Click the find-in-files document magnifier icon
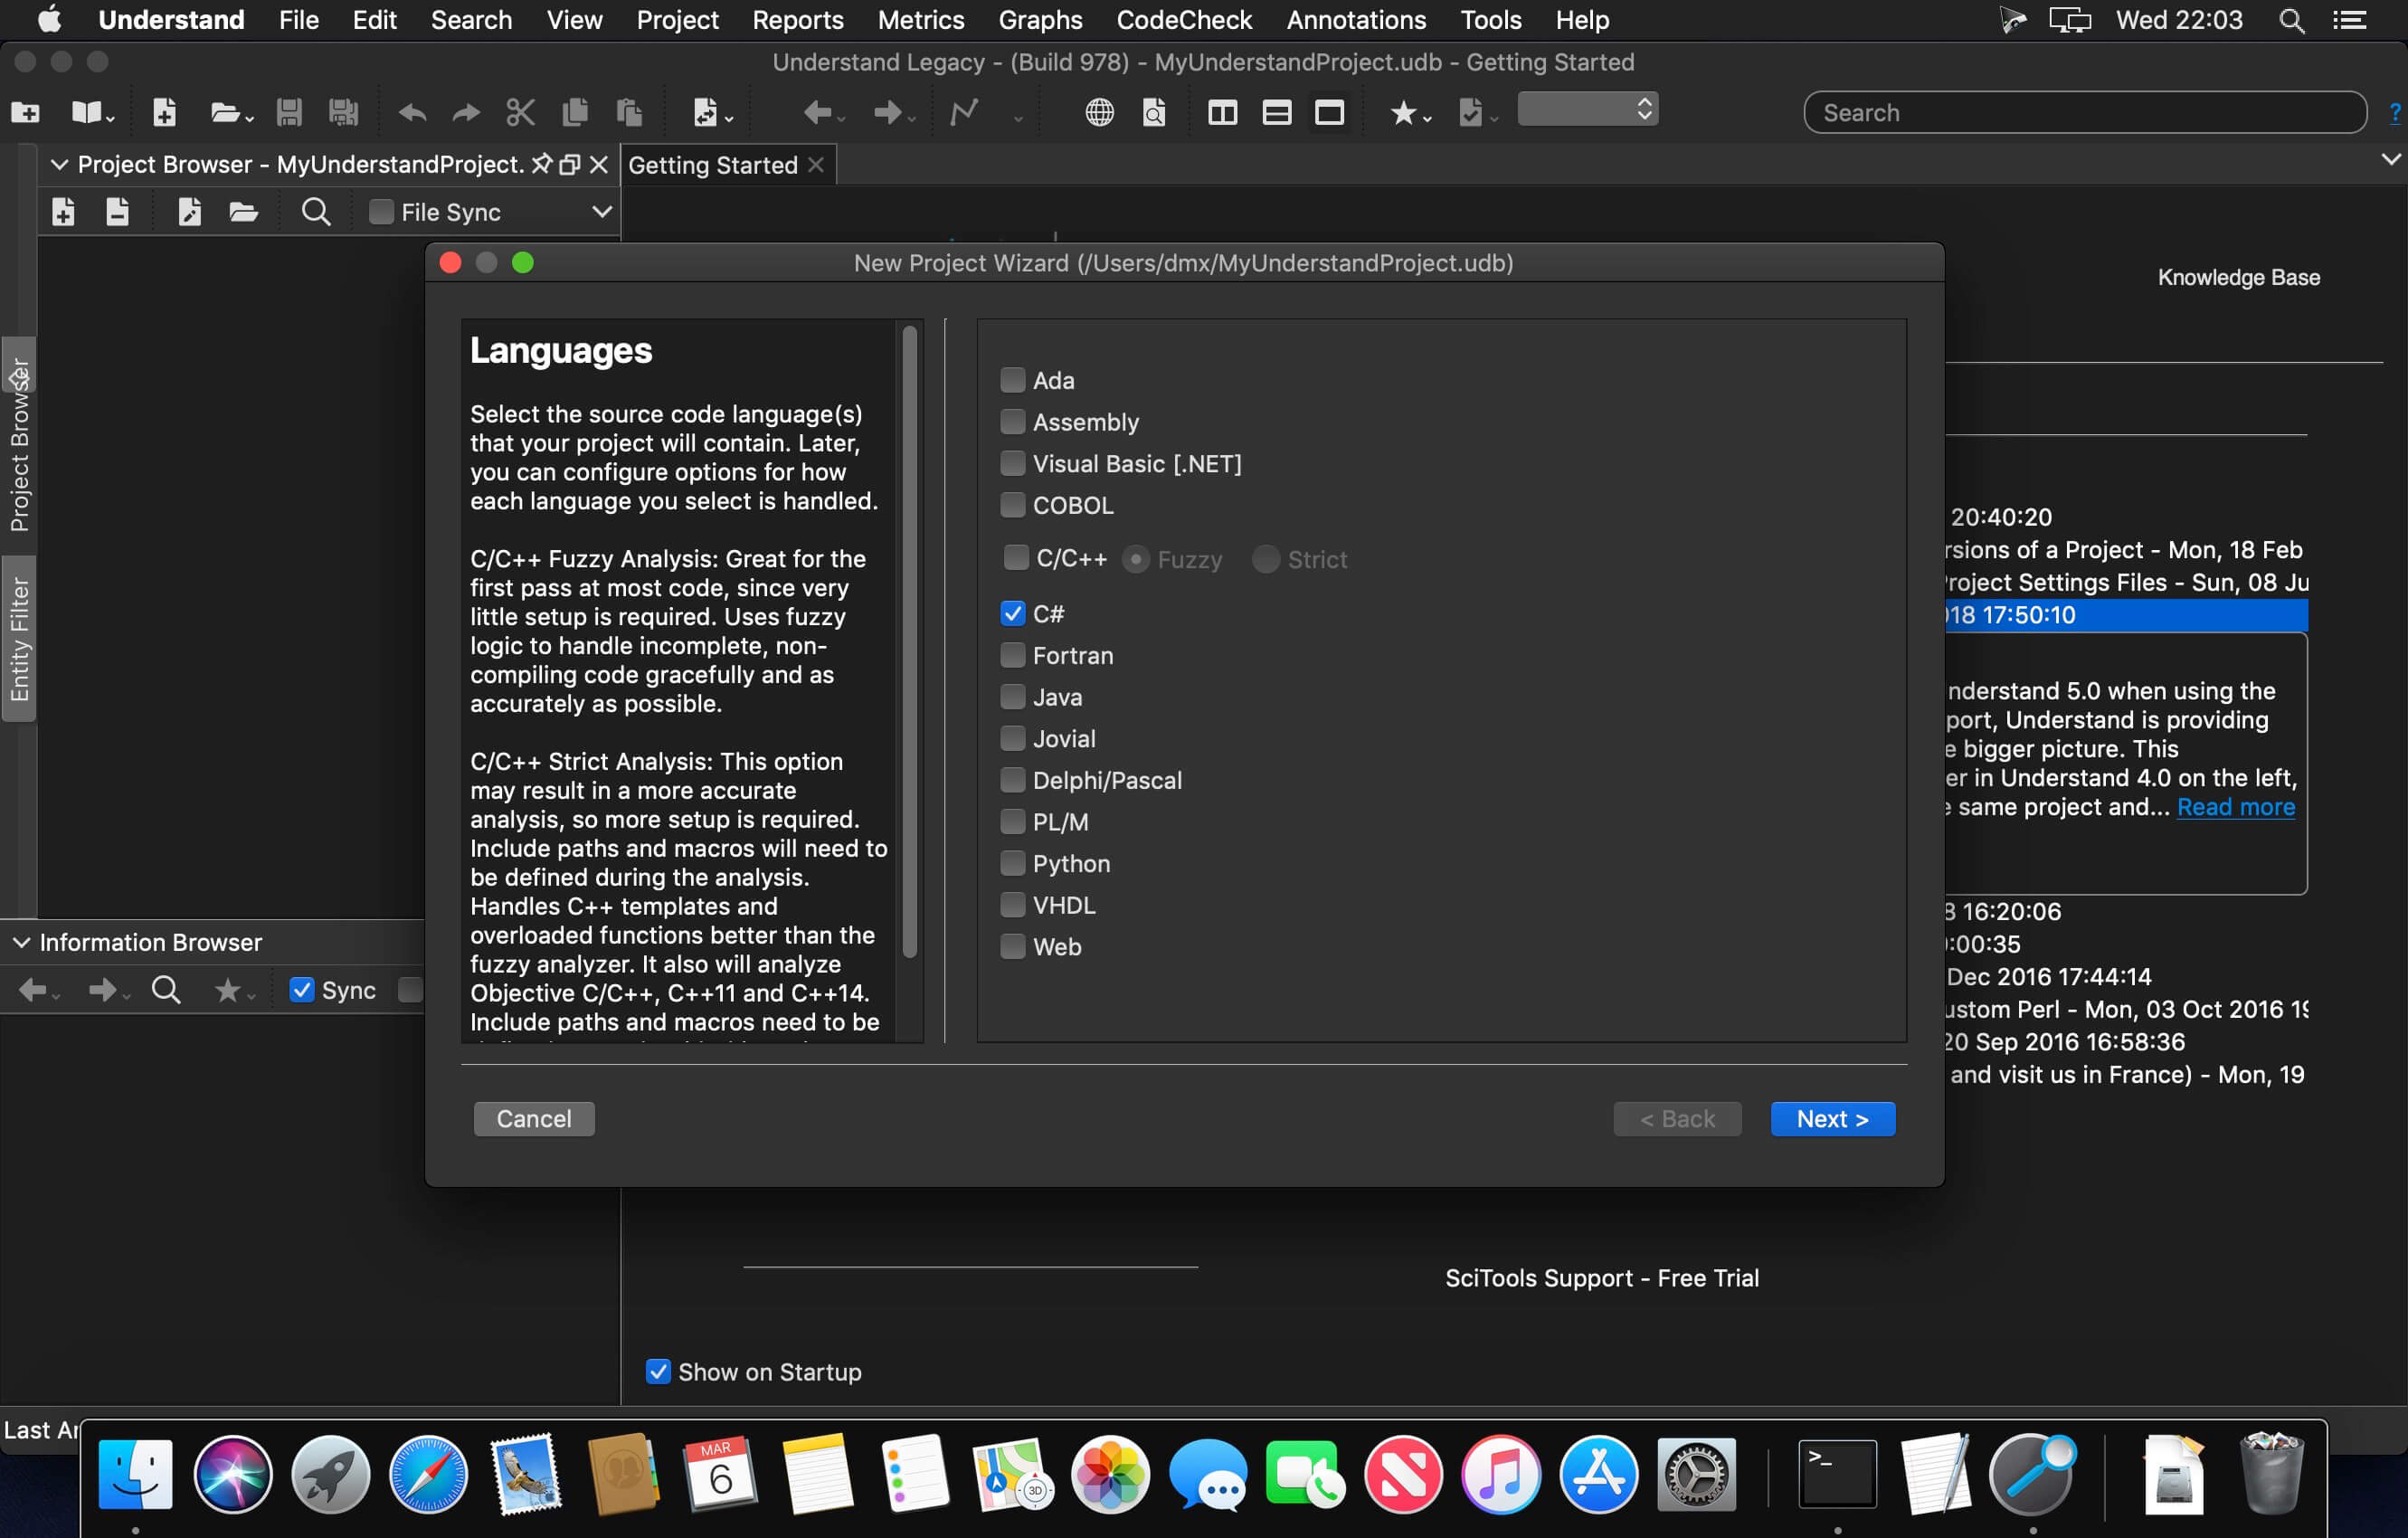2408x1538 pixels. point(1154,112)
